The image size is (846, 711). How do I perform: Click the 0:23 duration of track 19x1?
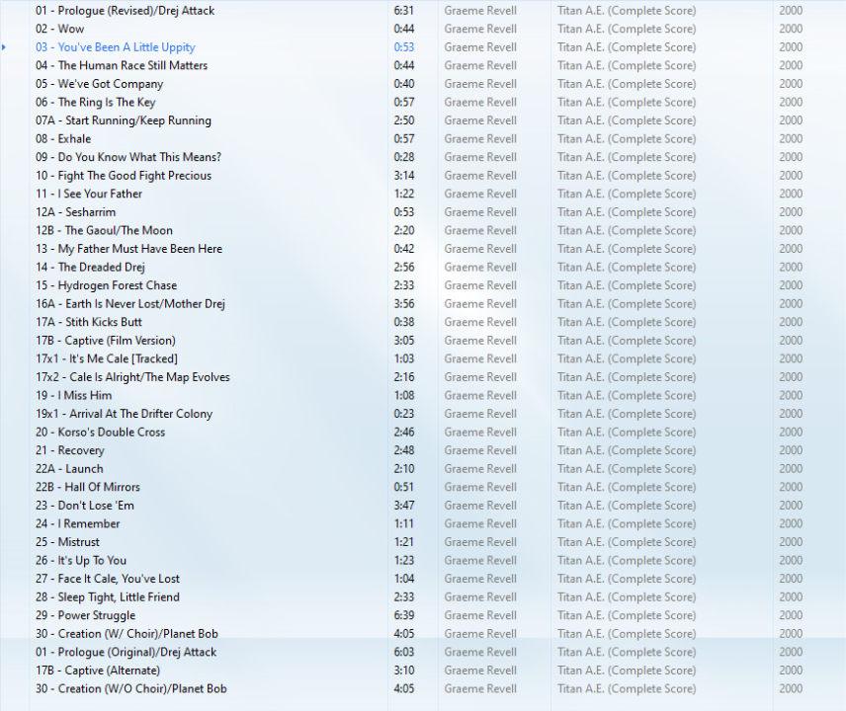tap(404, 414)
